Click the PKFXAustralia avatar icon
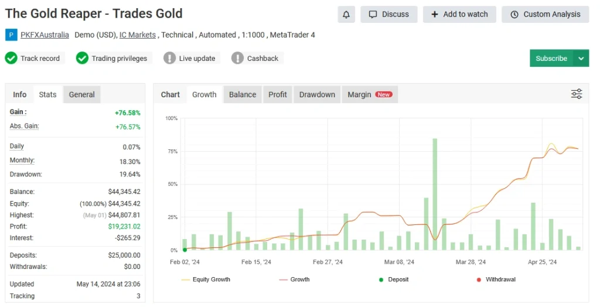 point(11,35)
